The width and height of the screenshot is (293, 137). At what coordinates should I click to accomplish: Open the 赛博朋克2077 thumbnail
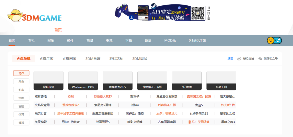[118, 81]
